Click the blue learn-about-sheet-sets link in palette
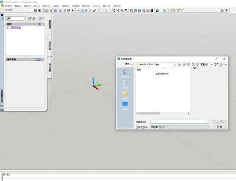The image size is (236, 181). pos(15,27)
